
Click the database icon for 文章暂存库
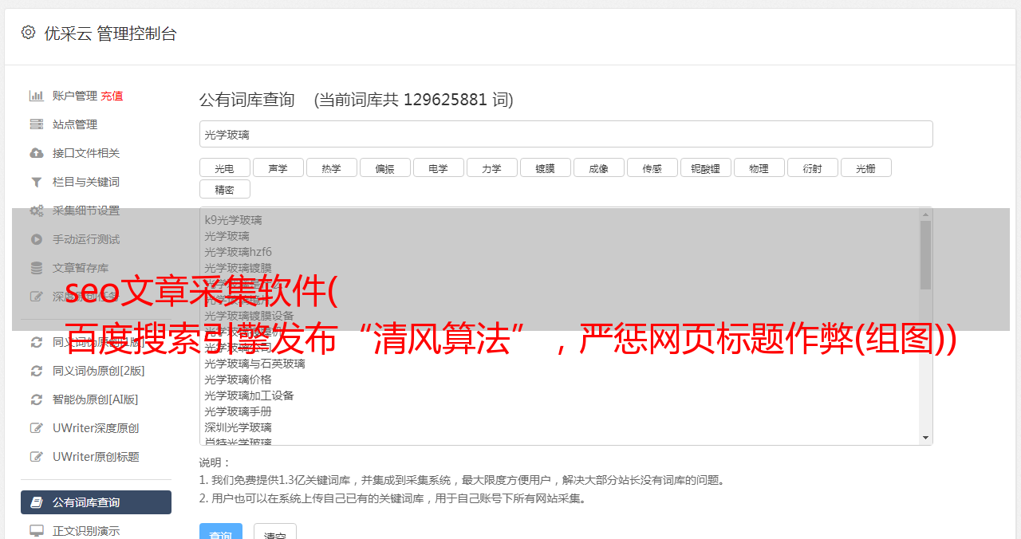click(x=36, y=268)
